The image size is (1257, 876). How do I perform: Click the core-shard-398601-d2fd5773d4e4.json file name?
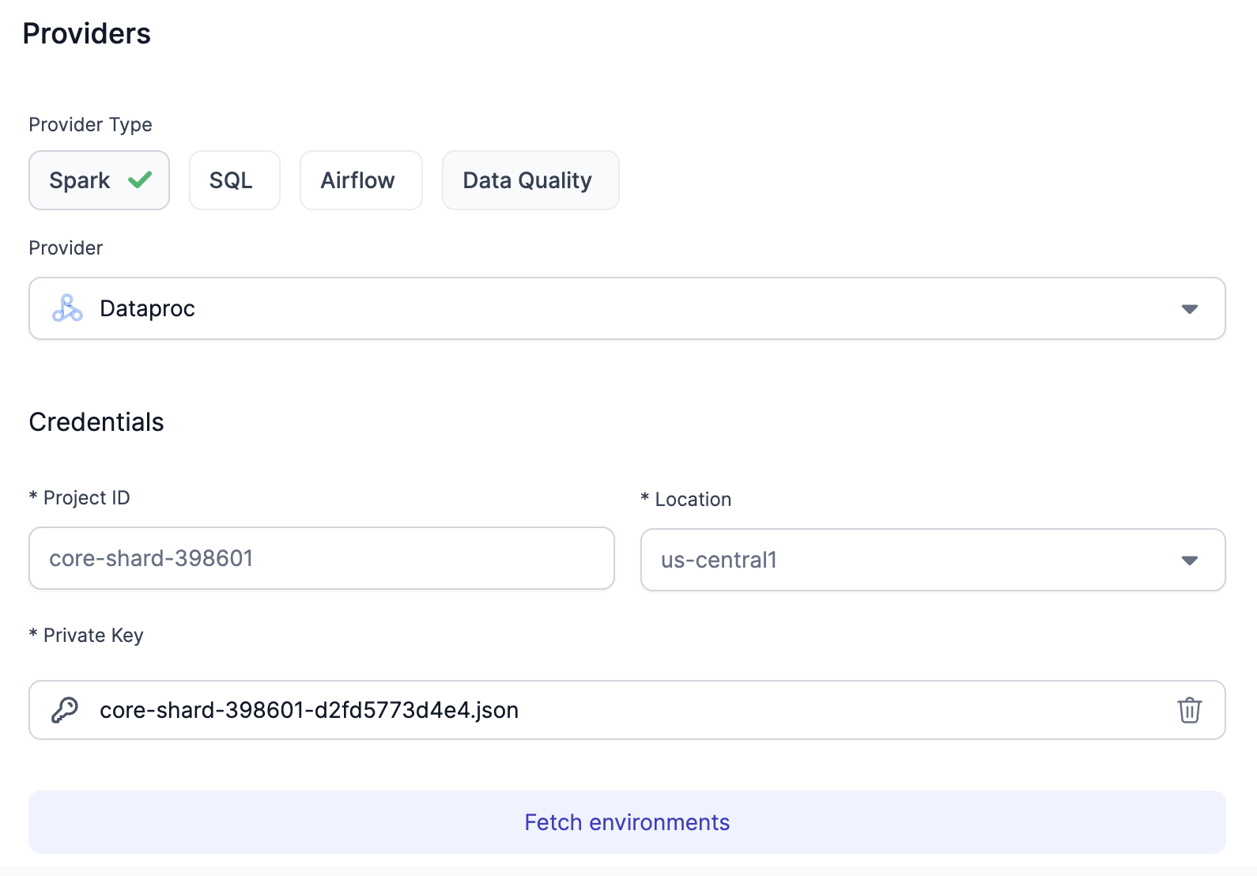309,710
